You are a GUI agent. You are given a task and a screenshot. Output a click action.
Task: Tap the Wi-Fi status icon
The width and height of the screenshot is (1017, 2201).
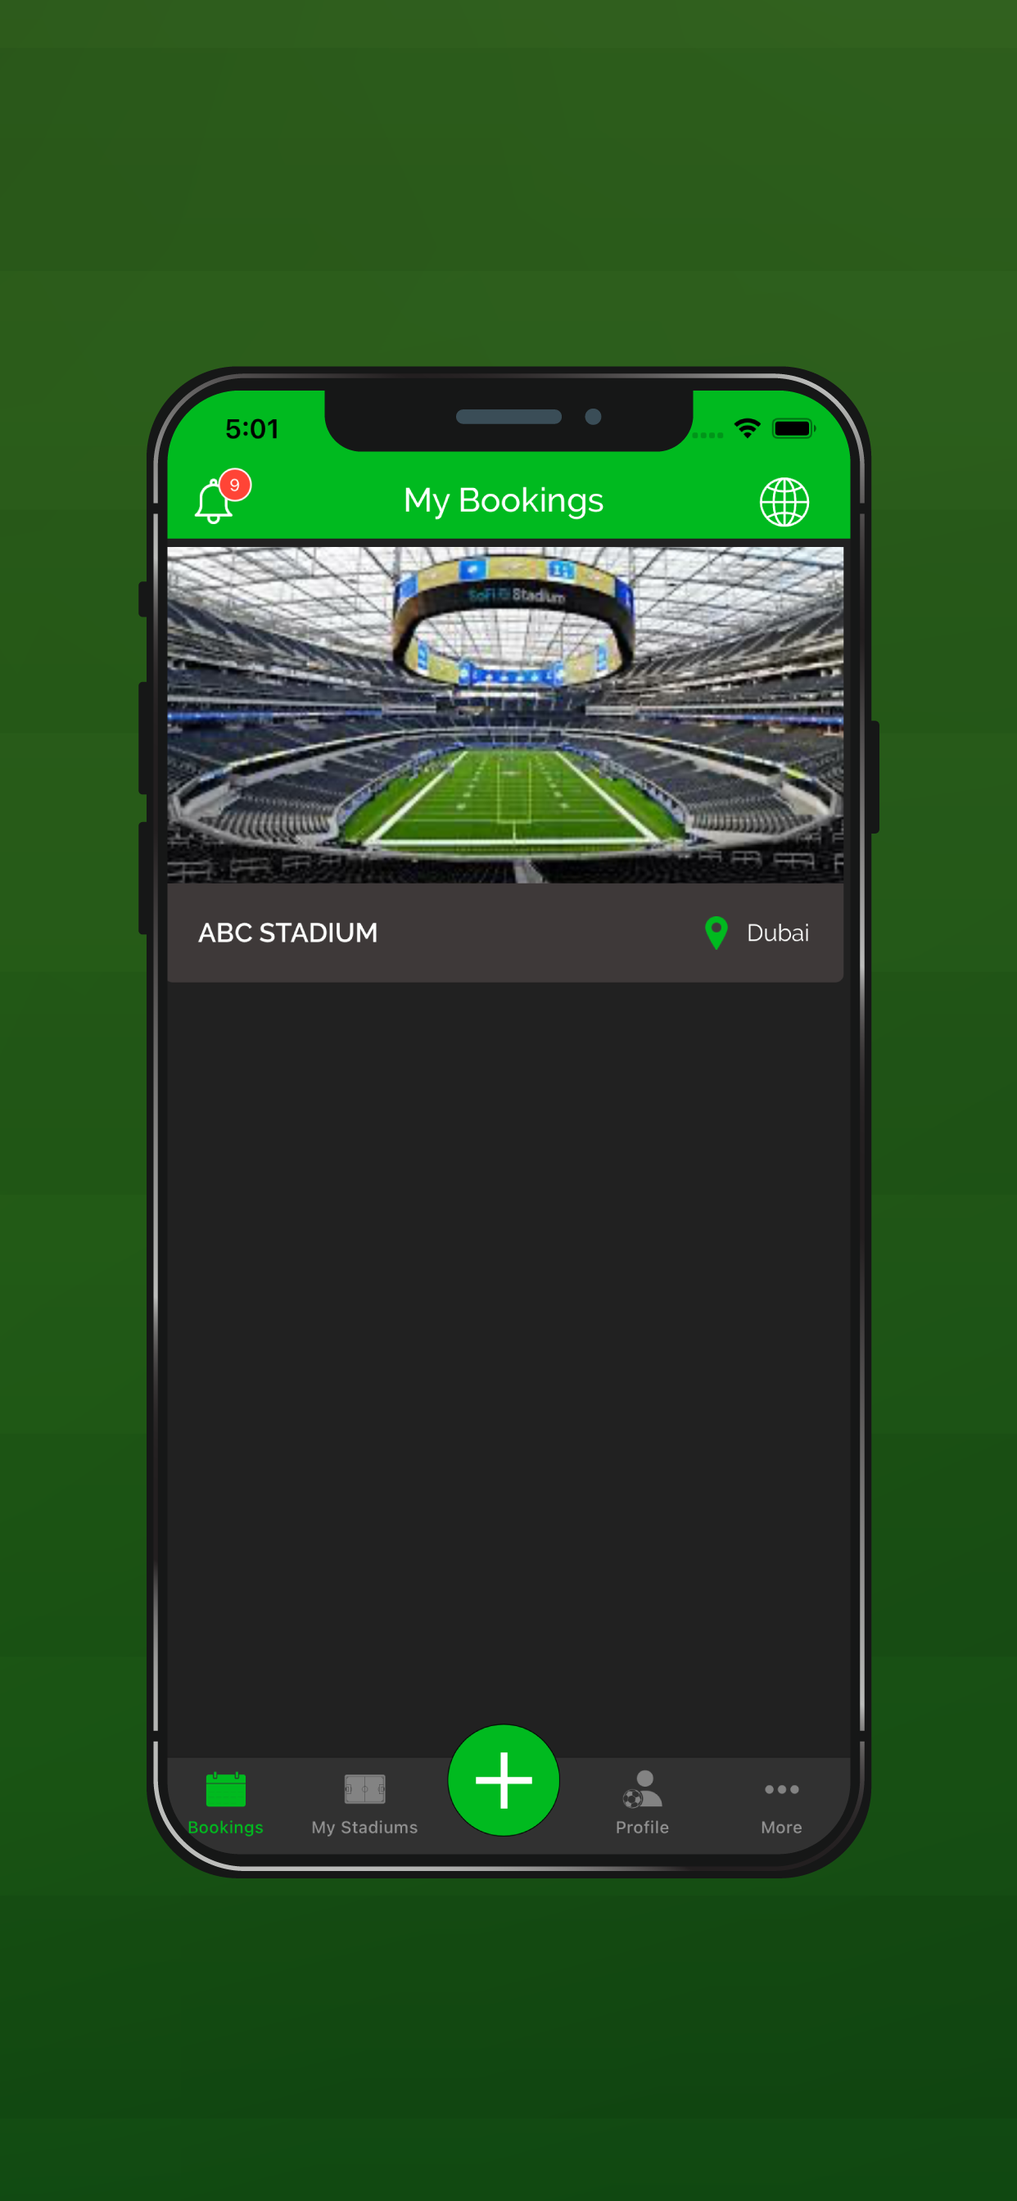[748, 428]
